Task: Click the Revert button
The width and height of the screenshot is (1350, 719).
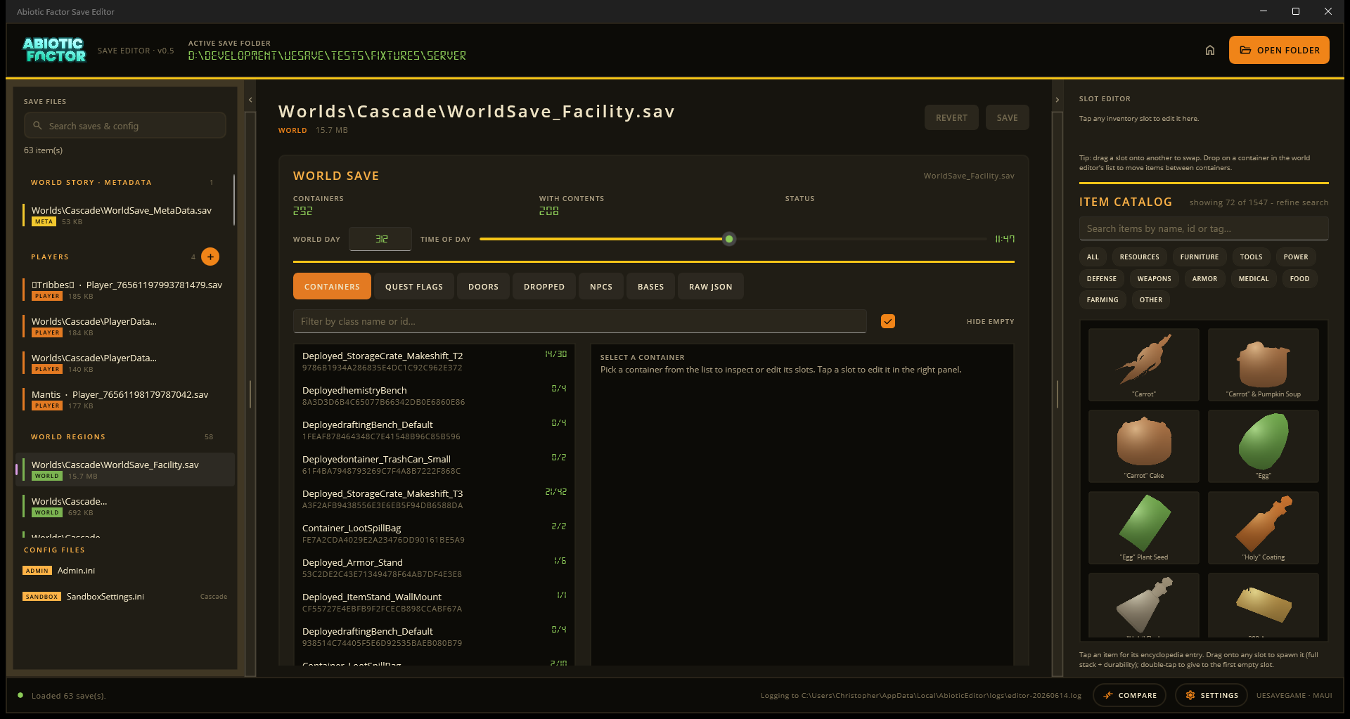Action: click(951, 117)
